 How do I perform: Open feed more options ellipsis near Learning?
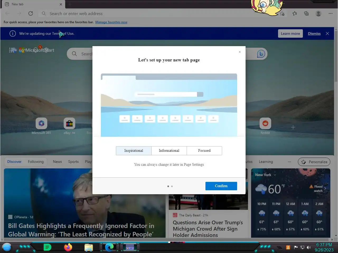pos(289,162)
